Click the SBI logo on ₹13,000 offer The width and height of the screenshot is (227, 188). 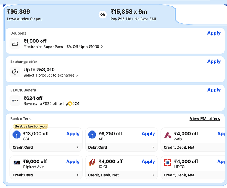pyautogui.click(x=17, y=135)
